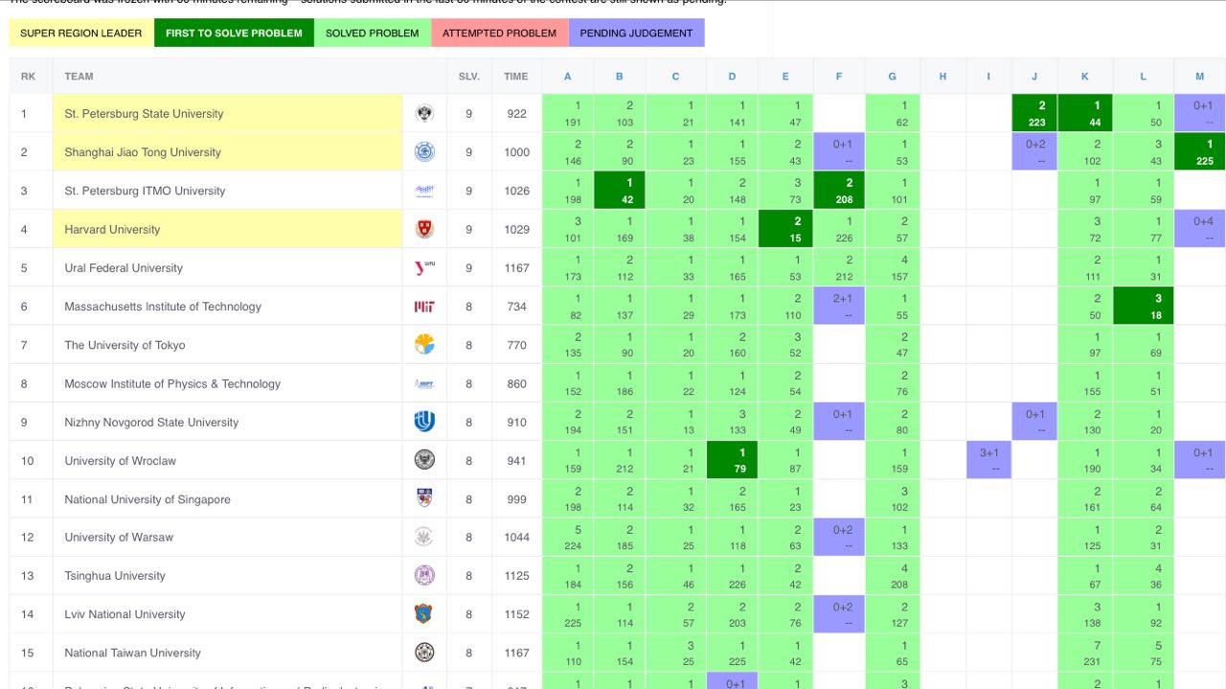Click St. Petersburg ITMO University logo icon
This screenshot has height=689, width=1226.
click(424, 191)
